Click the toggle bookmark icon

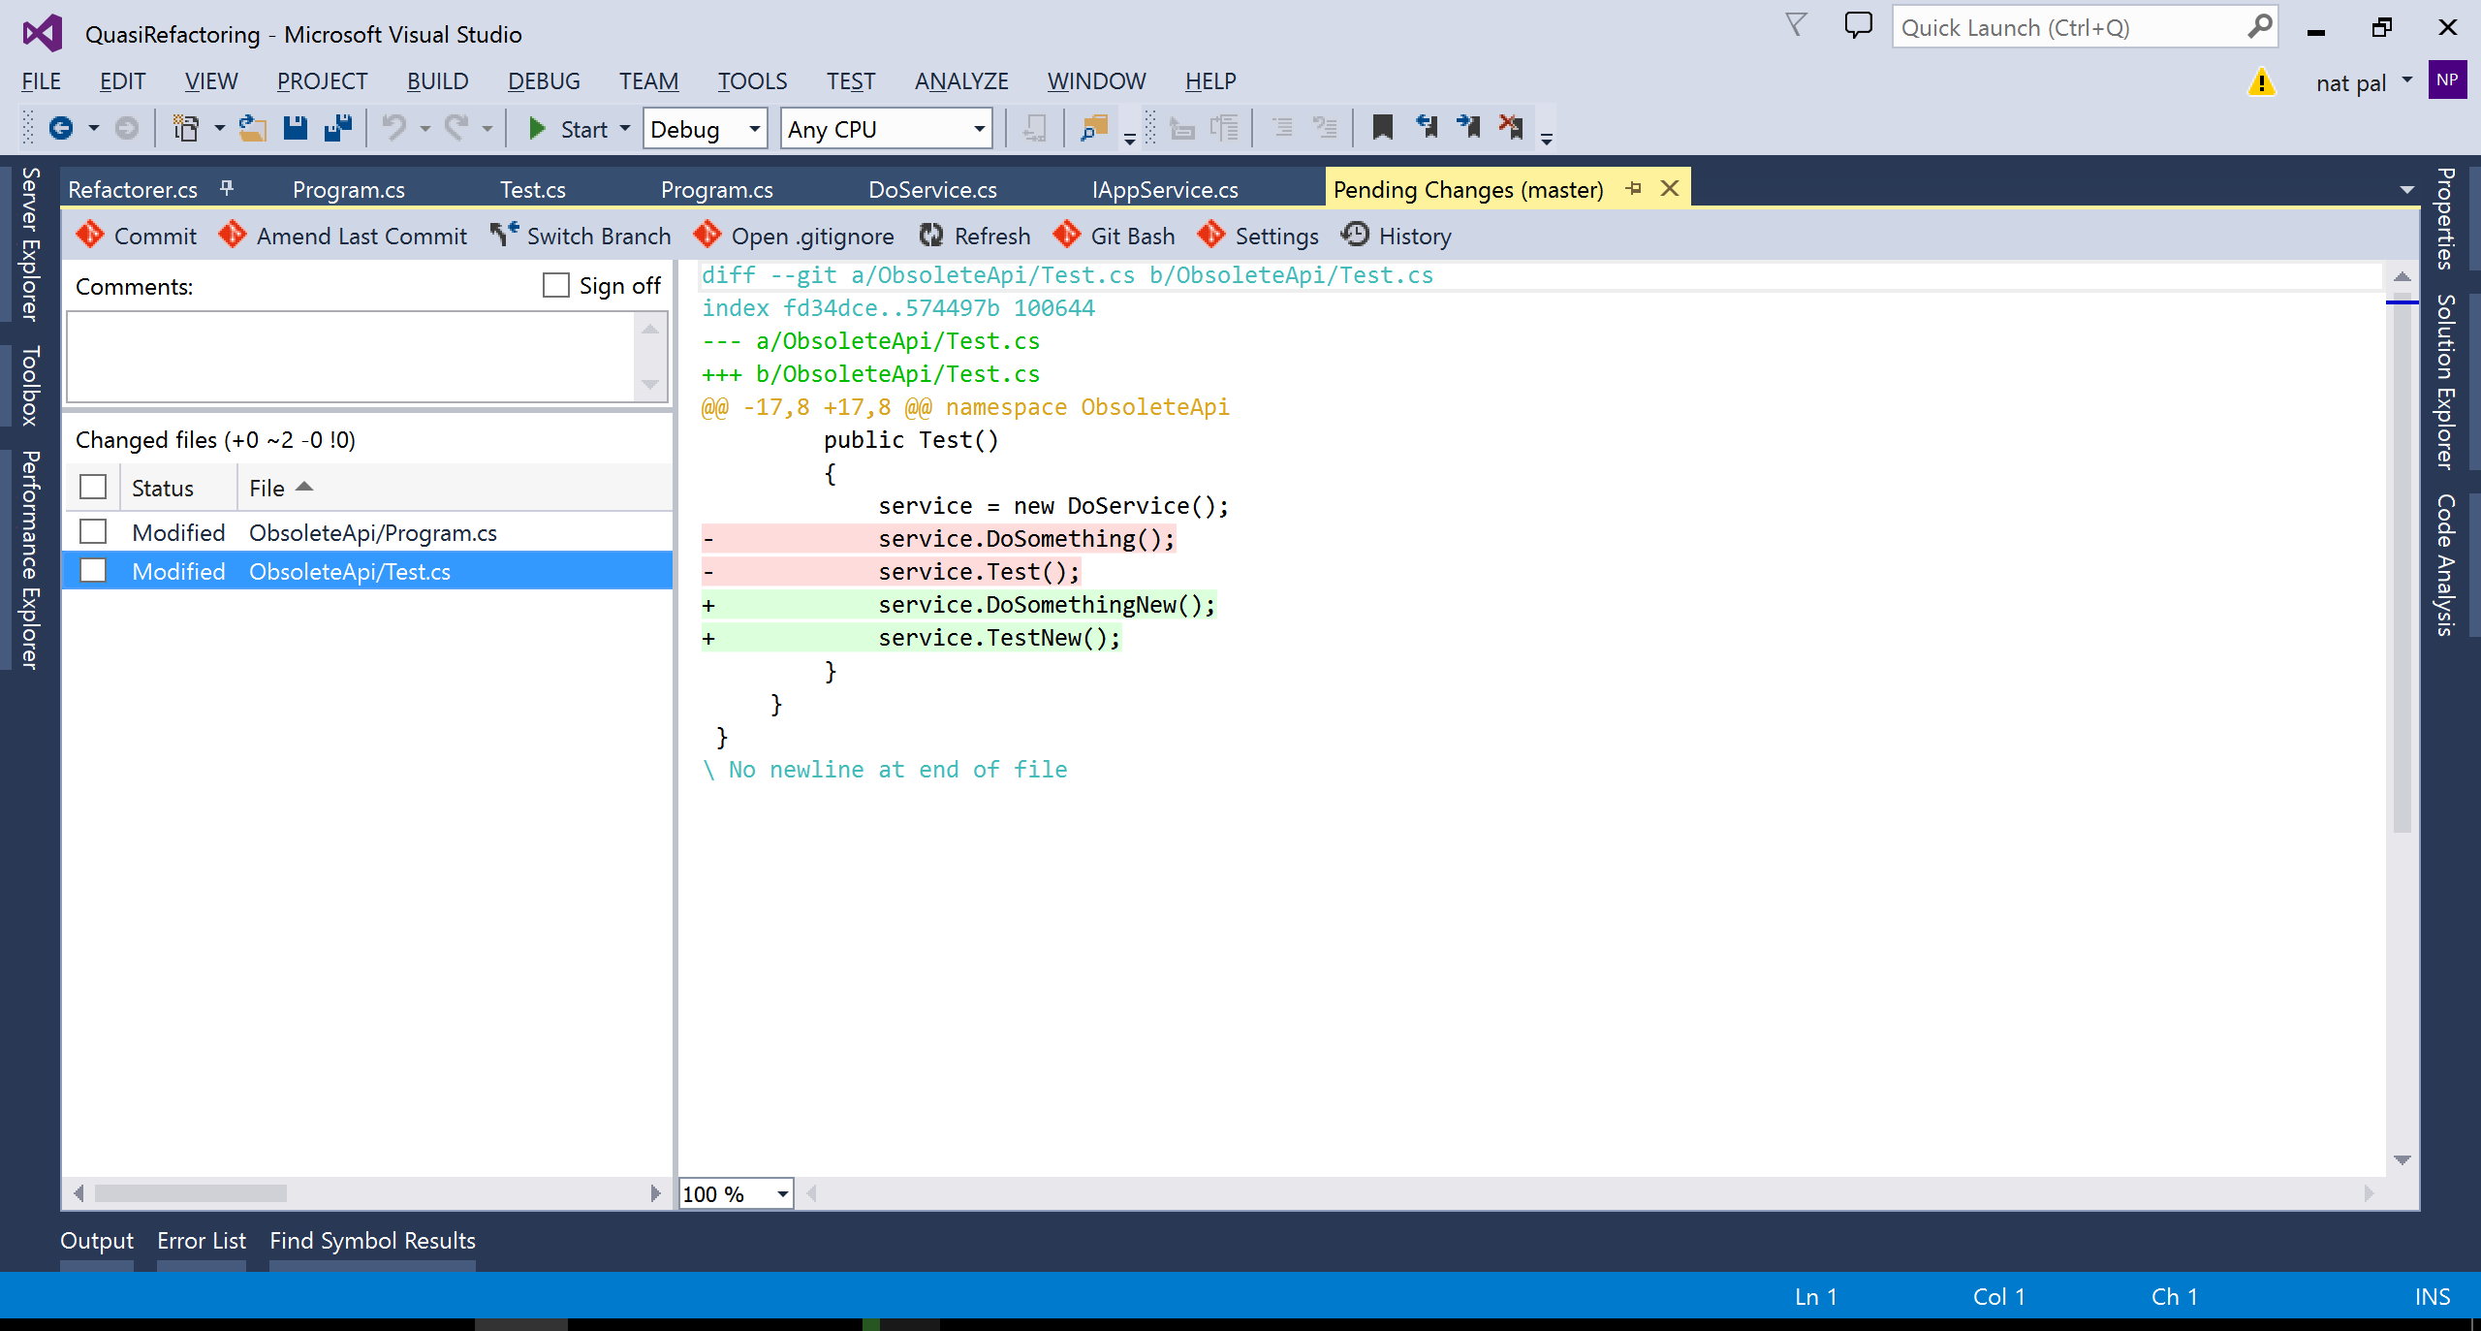point(1383,128)
